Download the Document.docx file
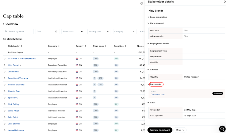This screenshot has width=226, height=133. click(217, 93)
